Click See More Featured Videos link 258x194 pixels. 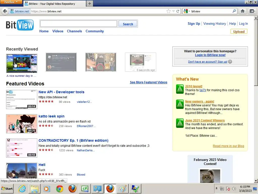coord(149,82)
